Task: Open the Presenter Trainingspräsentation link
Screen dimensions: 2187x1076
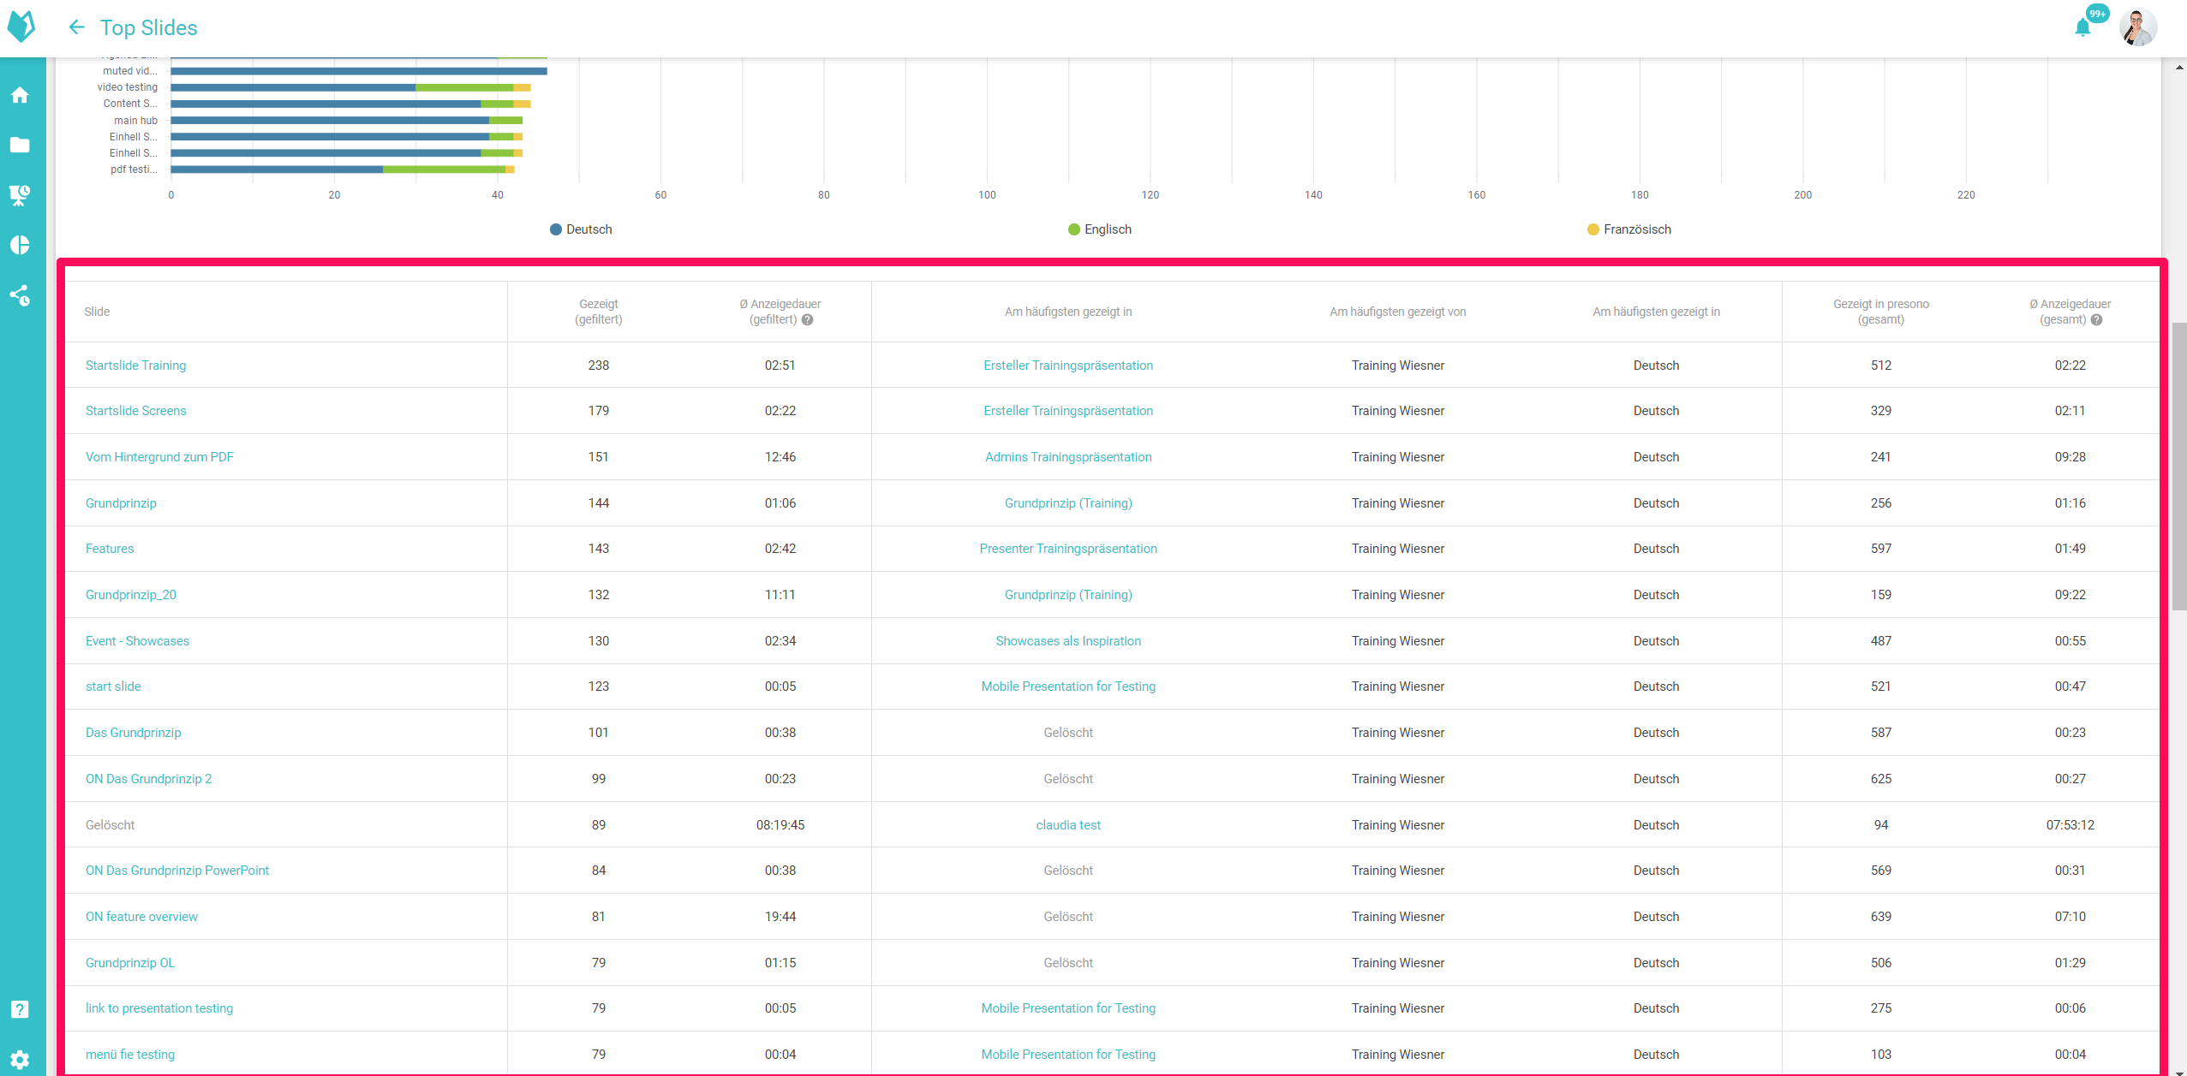Action: pyautogui.click(x=1068, y=549)
